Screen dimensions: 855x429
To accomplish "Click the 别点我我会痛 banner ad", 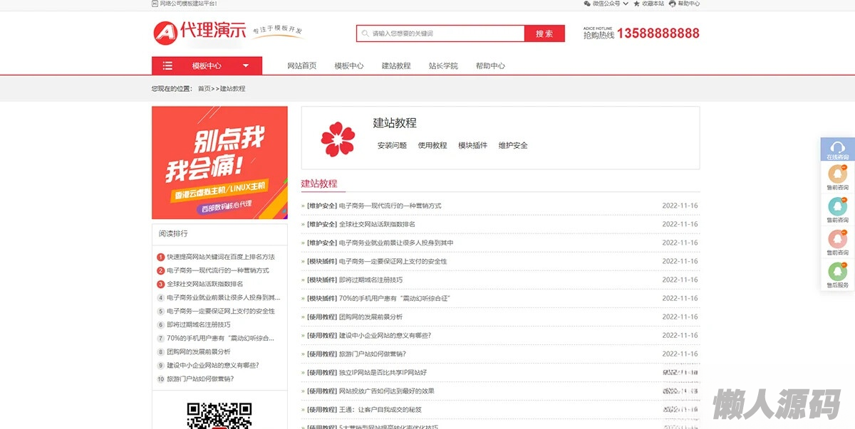I will (x=219, y=163).
